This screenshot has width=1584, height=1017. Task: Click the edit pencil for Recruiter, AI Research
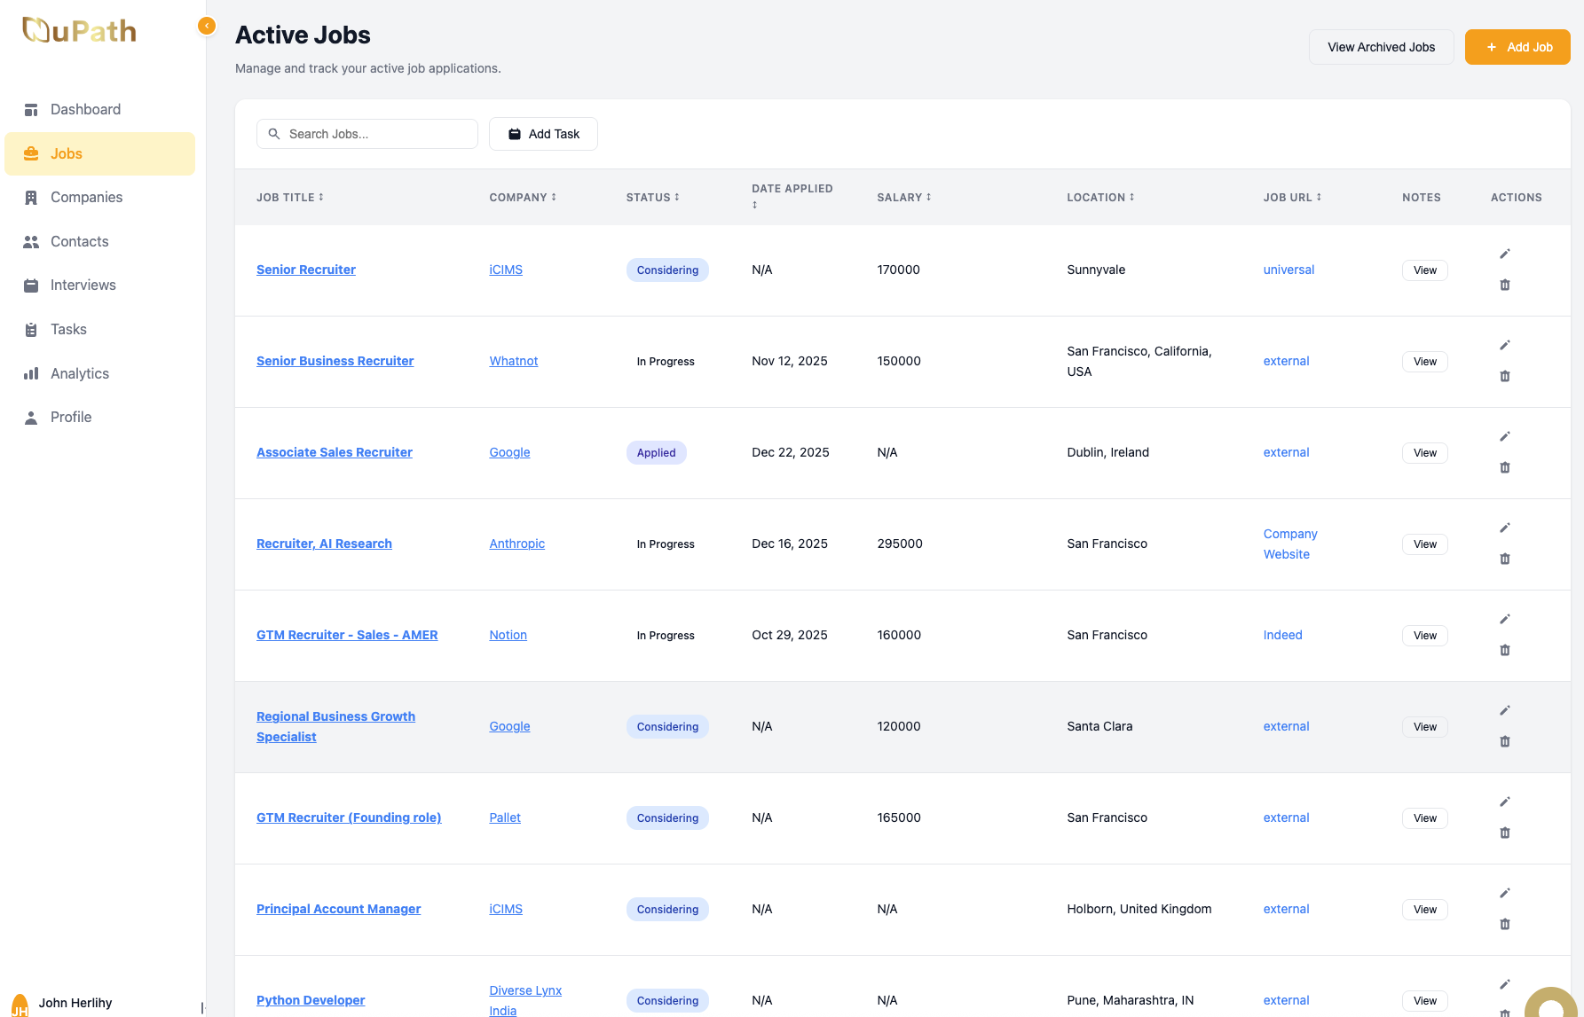(1504, 528)
